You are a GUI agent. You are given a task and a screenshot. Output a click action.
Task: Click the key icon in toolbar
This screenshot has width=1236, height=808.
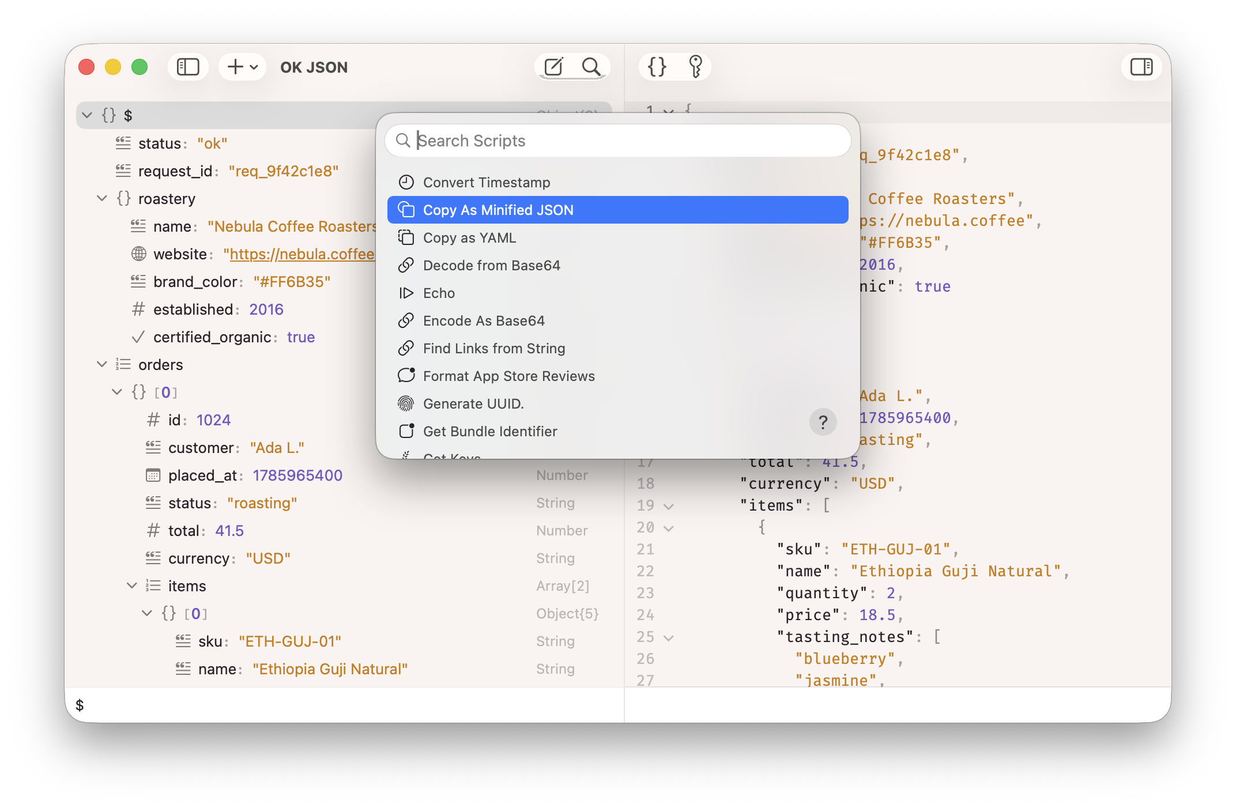695,67
